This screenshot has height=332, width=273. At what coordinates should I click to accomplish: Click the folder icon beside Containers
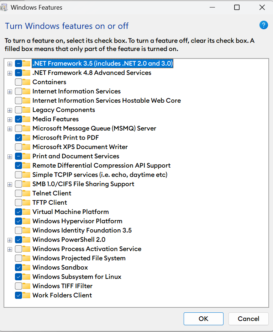[26, 82]
